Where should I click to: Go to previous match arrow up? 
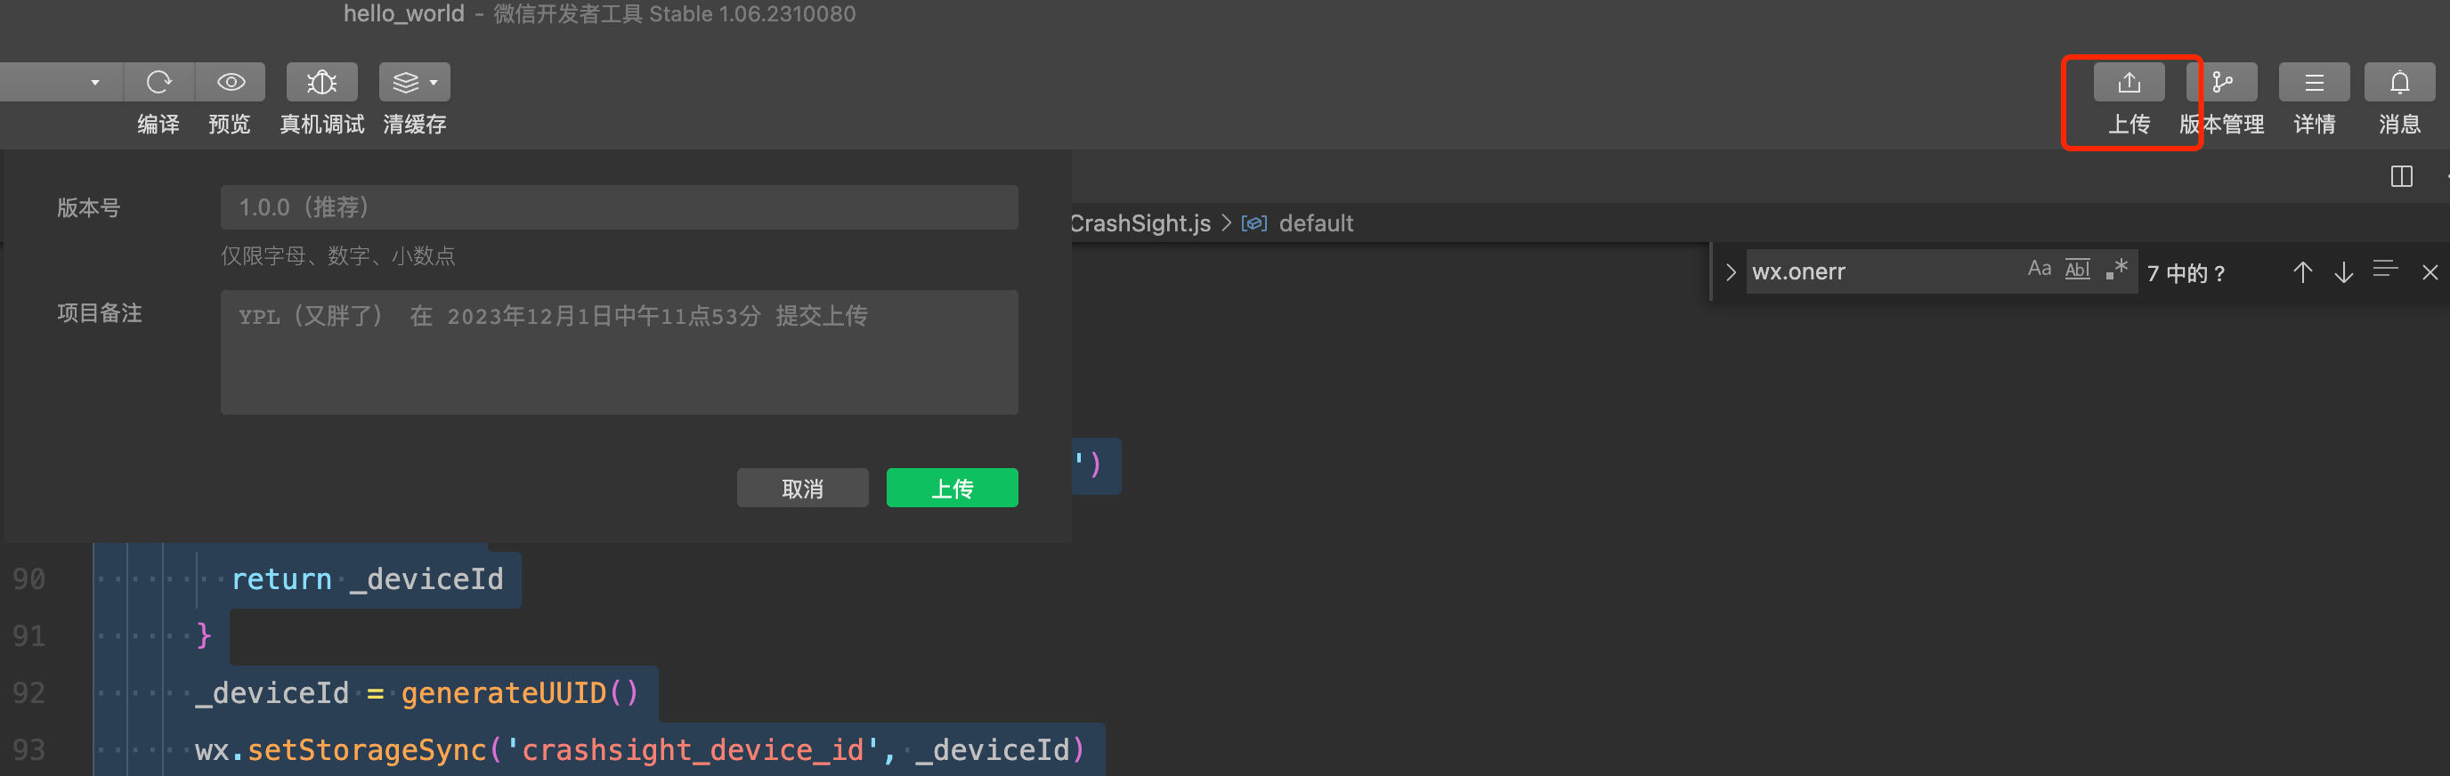click(2301, 273)
